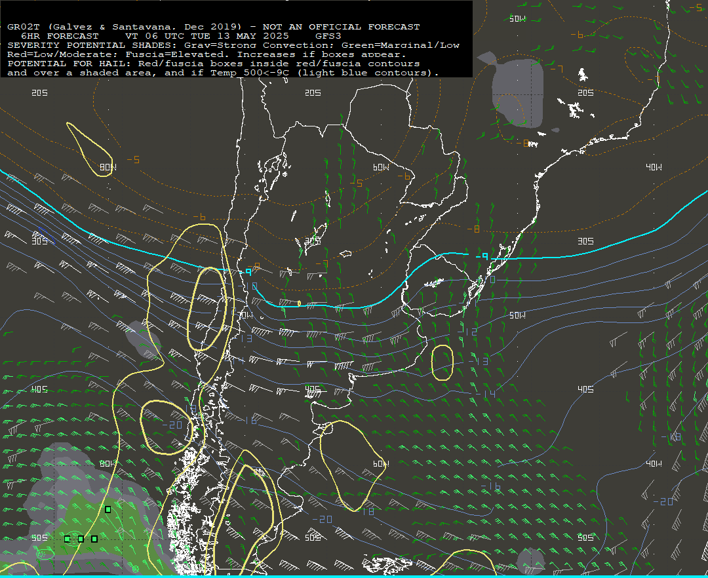
Task: Click the '-12' blue contour label
Action: [x=467, y=332]
